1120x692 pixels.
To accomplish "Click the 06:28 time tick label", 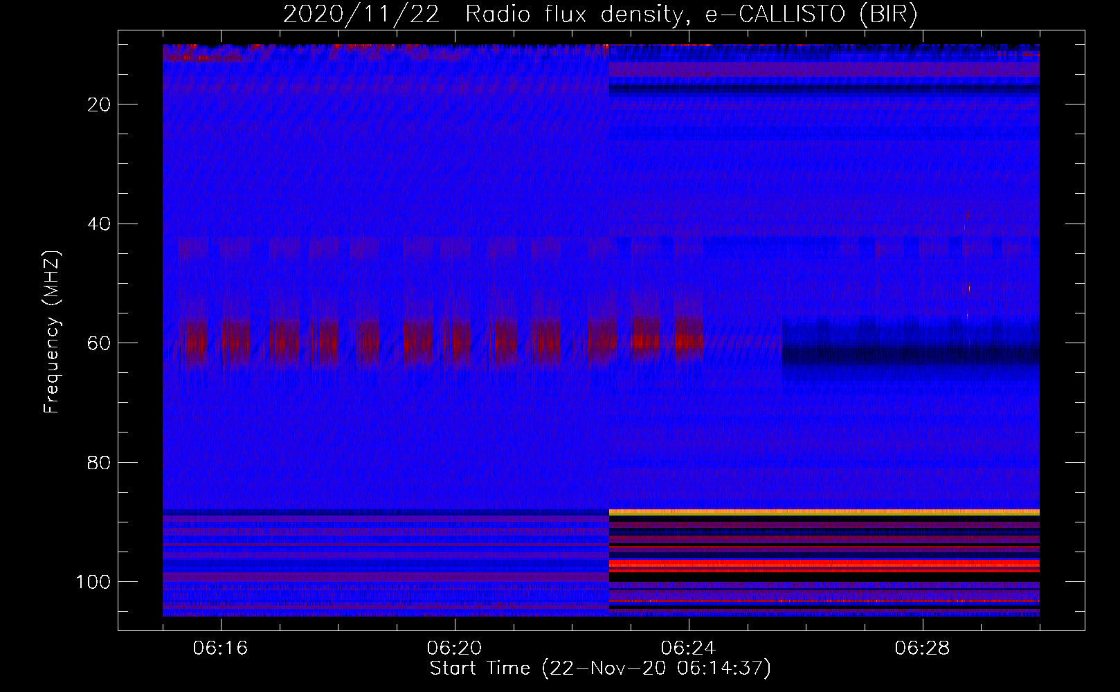I will point(923,648).
